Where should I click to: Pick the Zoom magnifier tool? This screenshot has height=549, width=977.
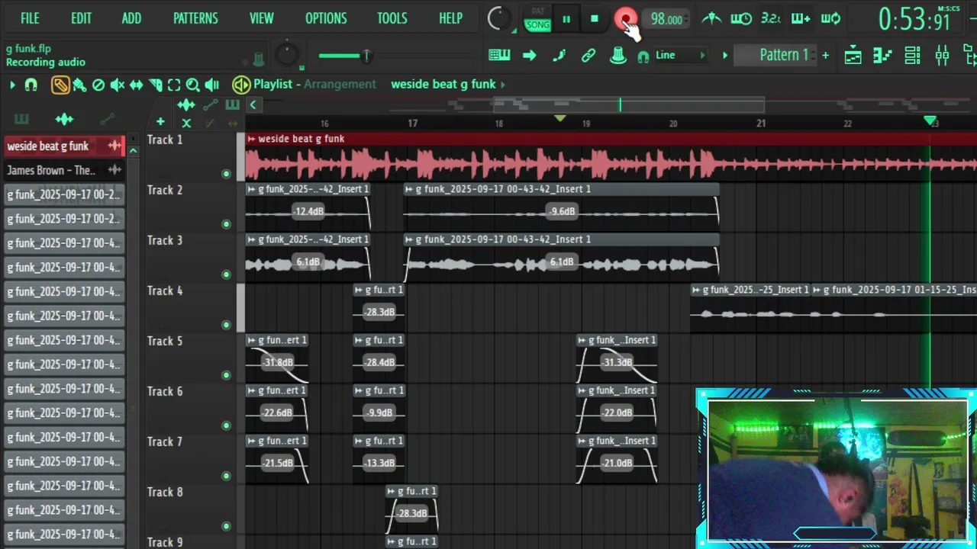pyautogui.click(x=192, y=85)
